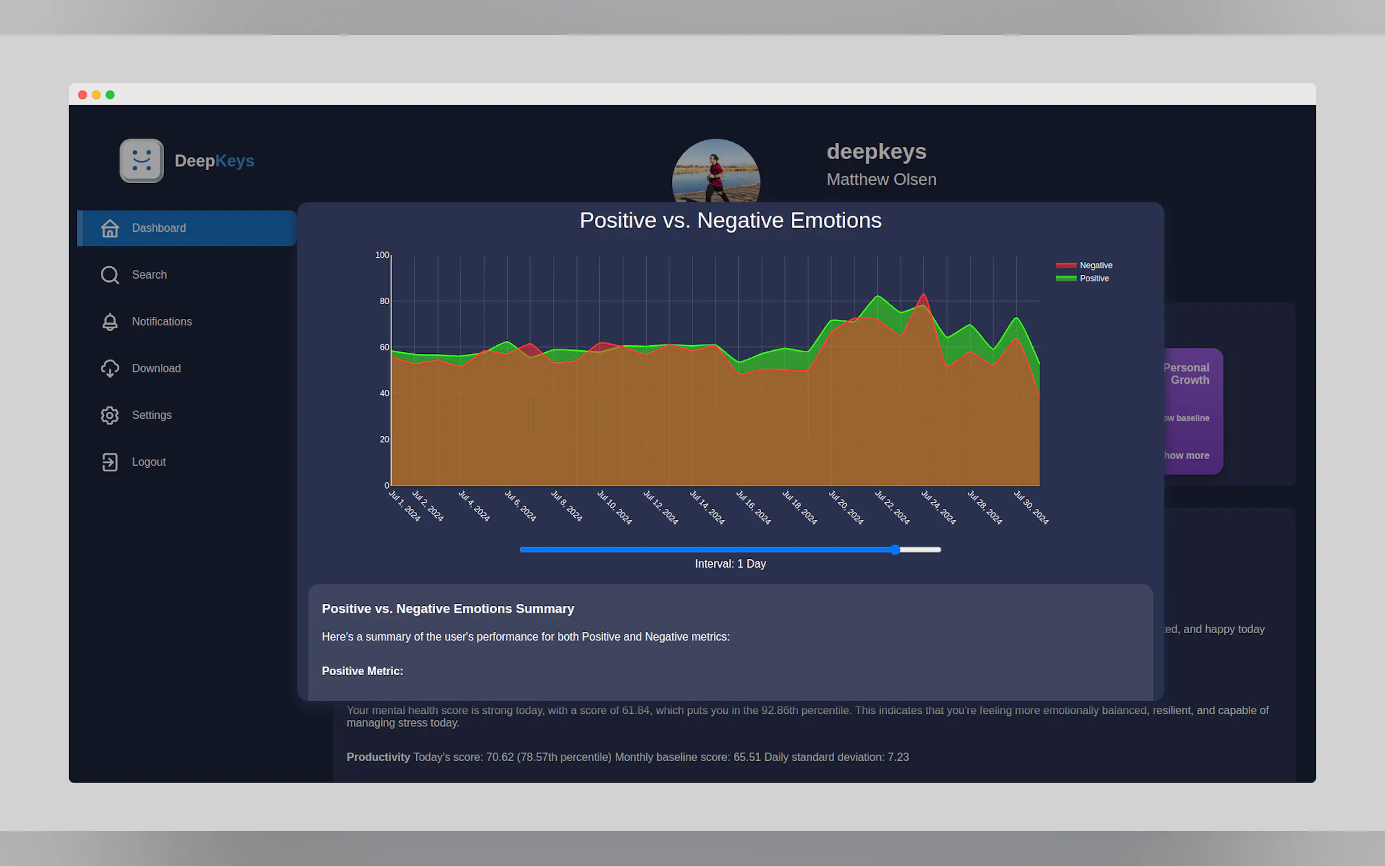
Task: Click Matthew Olsen's profile photo
Action: [x=716, y=171]
